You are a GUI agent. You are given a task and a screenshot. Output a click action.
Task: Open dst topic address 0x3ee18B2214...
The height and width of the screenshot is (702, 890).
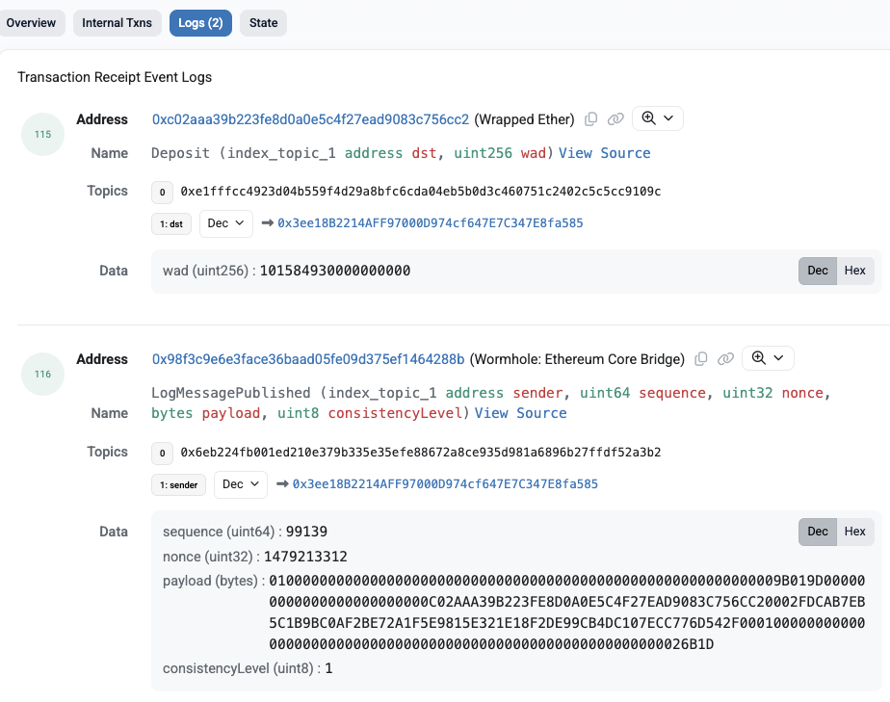point(431,223)
